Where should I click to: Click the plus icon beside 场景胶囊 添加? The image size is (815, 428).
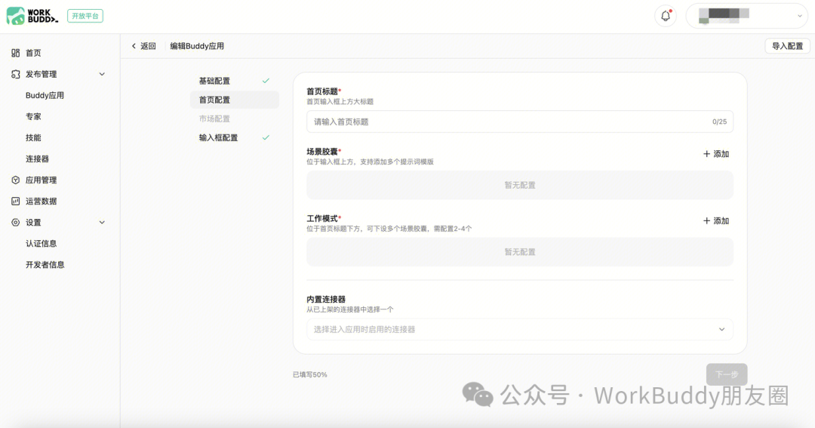(706, 154)
